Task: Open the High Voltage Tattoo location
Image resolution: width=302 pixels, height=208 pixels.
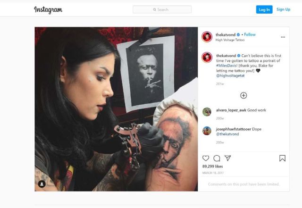Action: [x=230, y=40]
